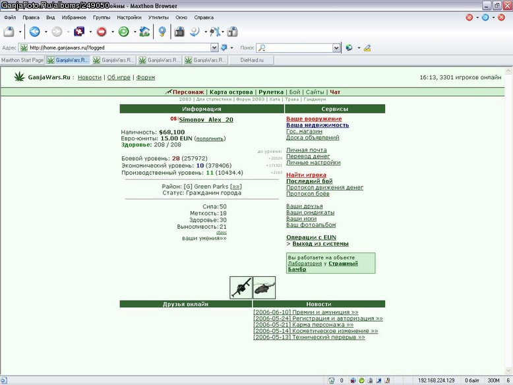Click the Новости link in site header
Image resolution: width=513 pixels, height=385 pixels.
90,78
